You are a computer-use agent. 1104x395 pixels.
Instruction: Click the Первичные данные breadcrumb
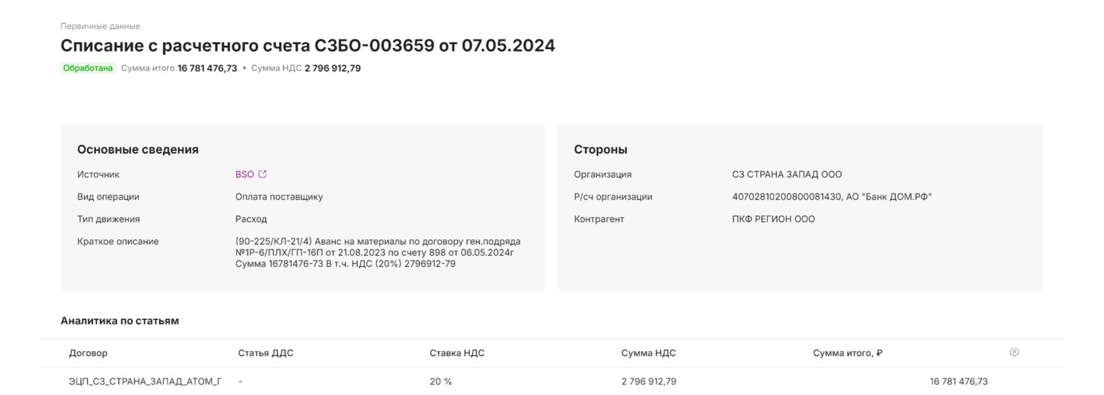100,26
